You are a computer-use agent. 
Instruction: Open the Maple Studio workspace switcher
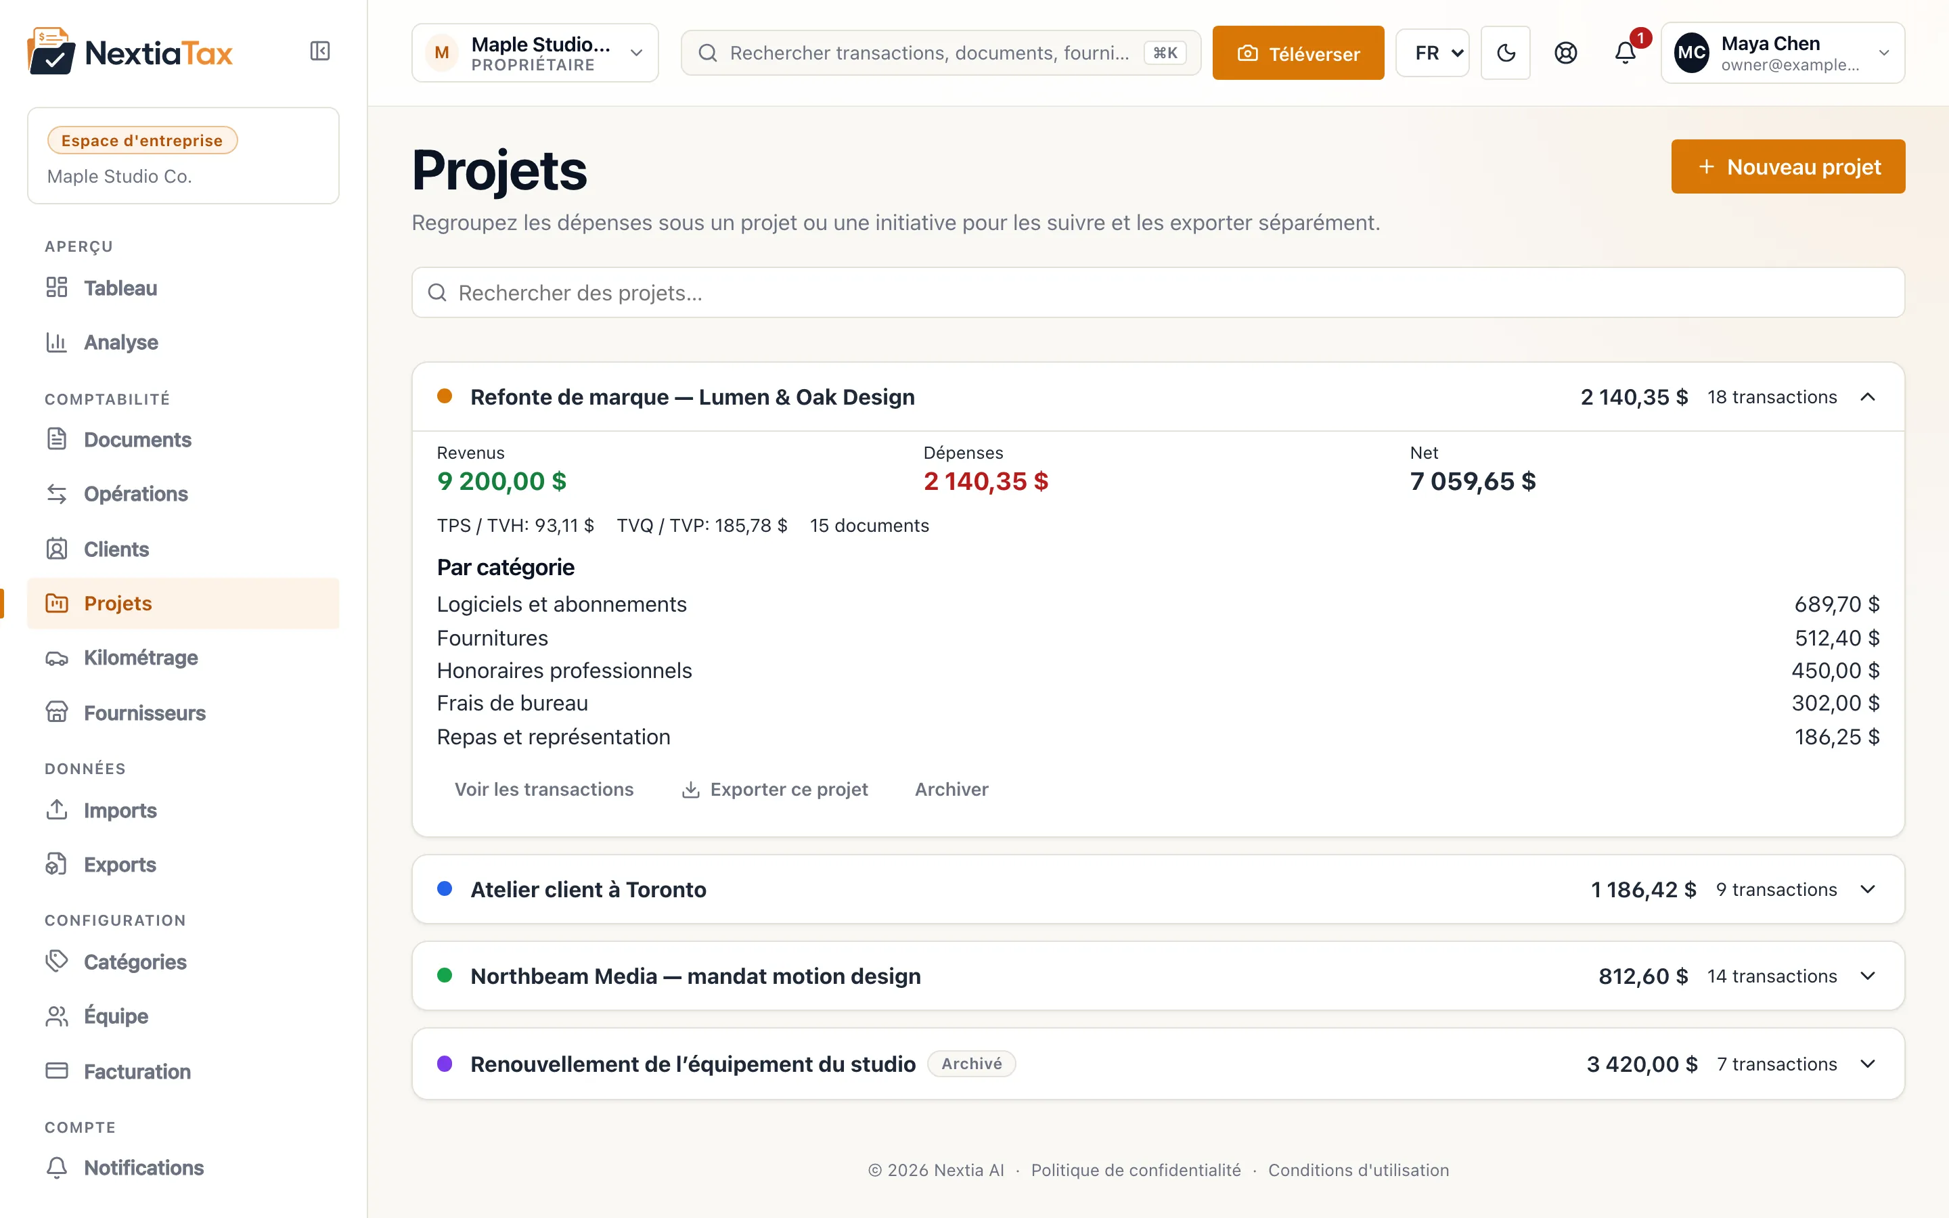535,53
